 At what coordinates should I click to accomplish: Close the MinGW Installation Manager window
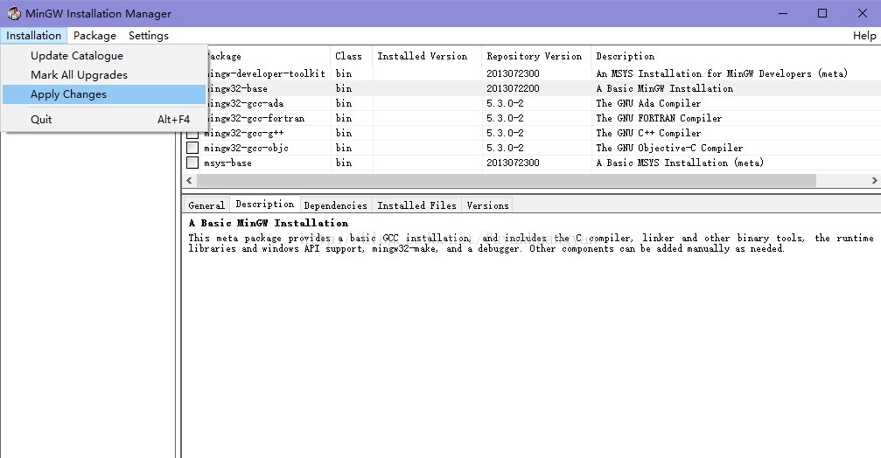tap(862, 13)
